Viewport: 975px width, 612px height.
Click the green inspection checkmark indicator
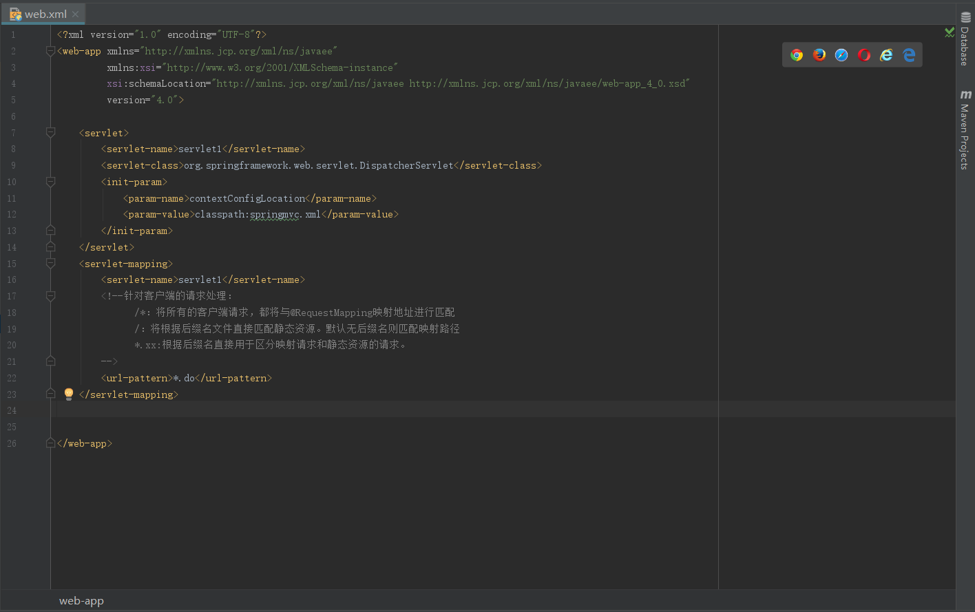[x=950, y=32]
